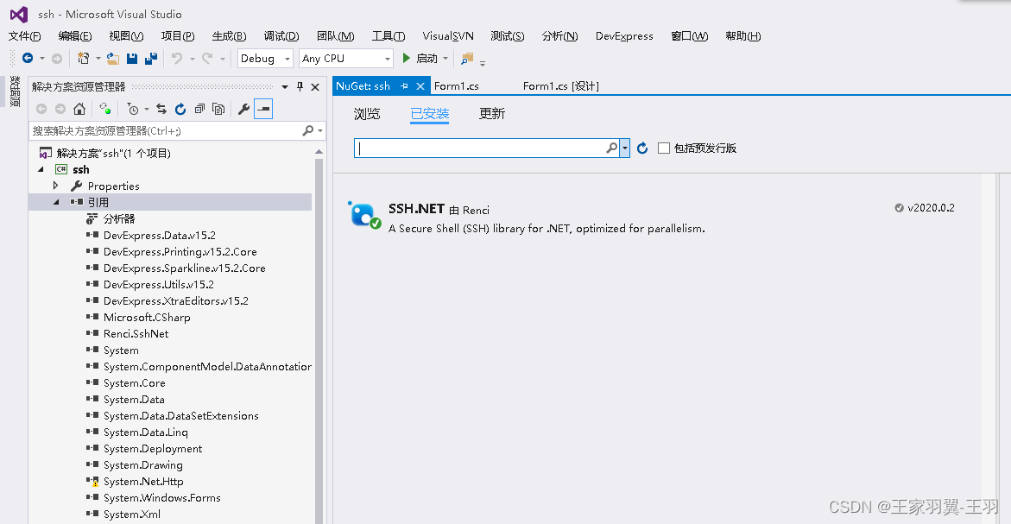
Task: Select the Renci.SshNet reference
Action: point(136,334)
